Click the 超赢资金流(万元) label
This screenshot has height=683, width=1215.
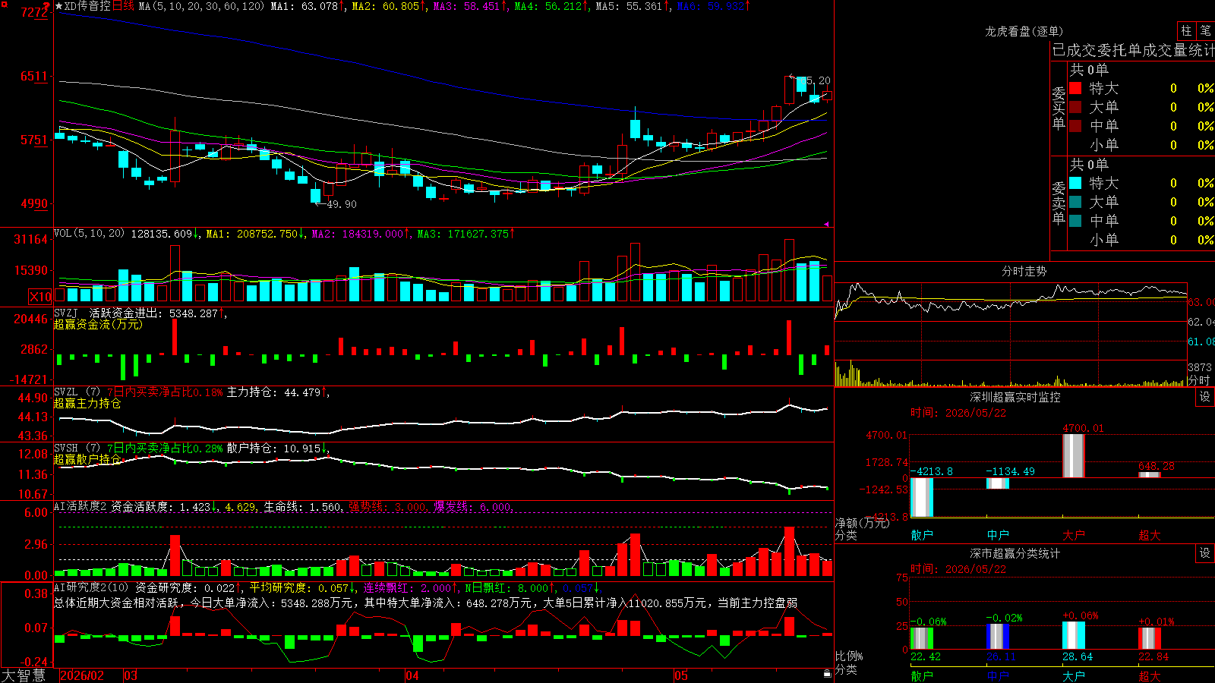(x=98, y=325)
